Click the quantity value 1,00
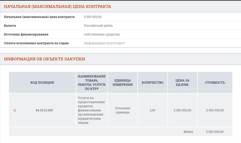This screenshot has height=143, width=241. tap(152, 110)
